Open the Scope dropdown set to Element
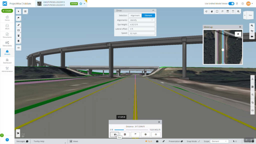 (x=219, y=141)
